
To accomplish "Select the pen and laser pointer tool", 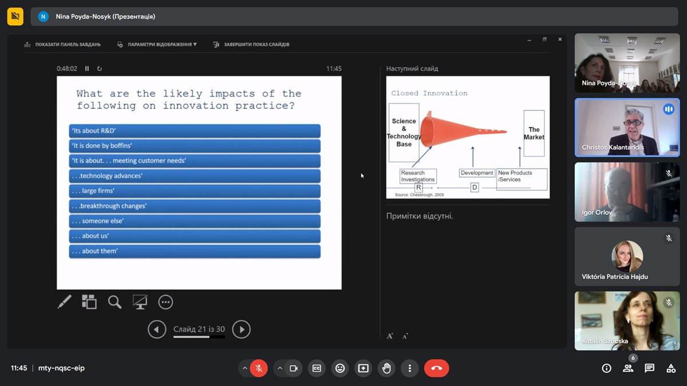I will pyautogui.click(x=65, y=302).
